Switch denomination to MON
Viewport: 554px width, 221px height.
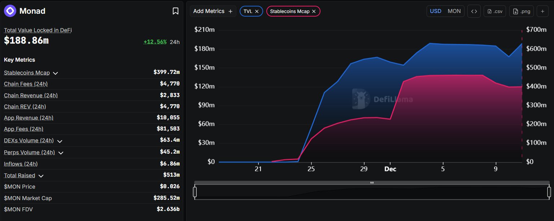[x=454, y=11]
